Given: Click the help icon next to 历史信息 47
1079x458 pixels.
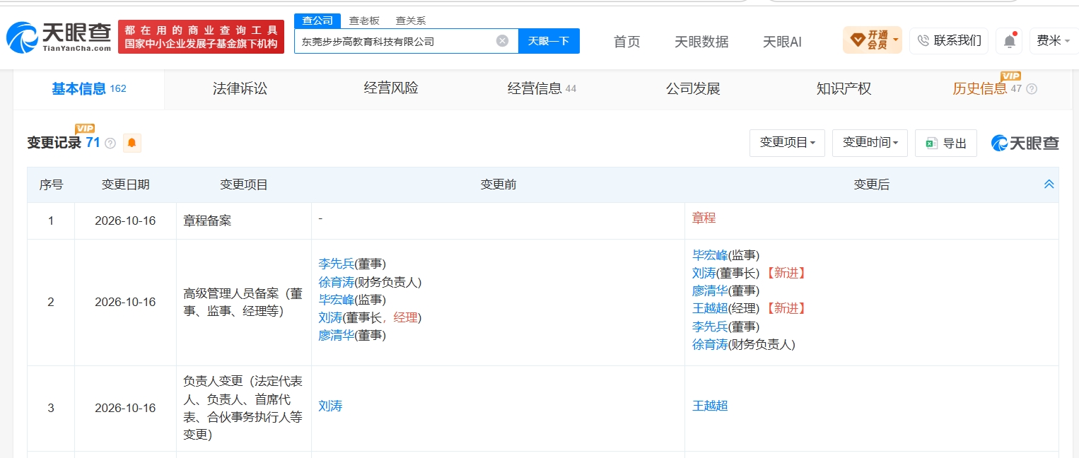Looking at the screenshot, I should pyautogui.click(x=1032, y=89).
